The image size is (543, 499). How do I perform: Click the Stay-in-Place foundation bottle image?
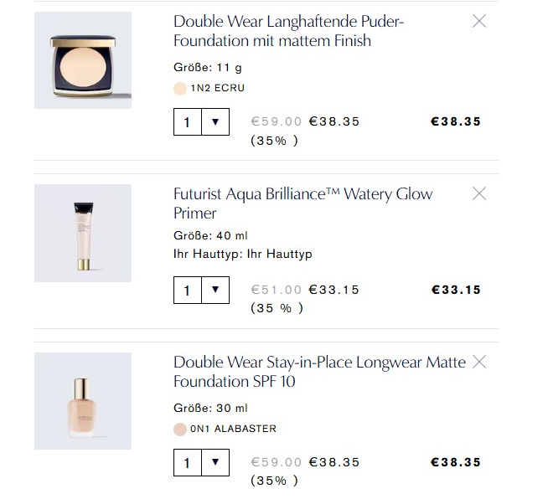[83, 401]
